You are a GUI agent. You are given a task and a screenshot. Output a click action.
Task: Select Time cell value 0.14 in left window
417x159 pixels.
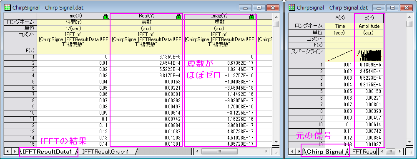pyautogui.click(x=73, y=144)
